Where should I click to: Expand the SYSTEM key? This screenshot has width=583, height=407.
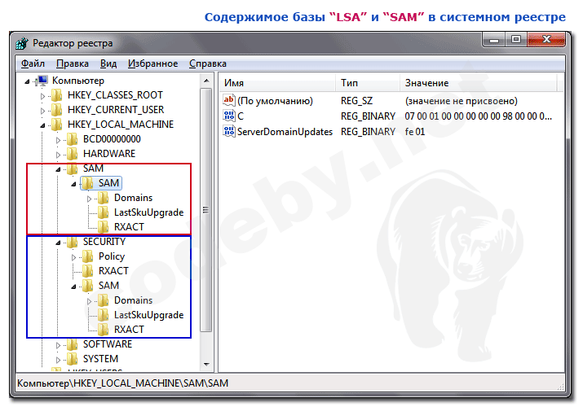[58, 360]
